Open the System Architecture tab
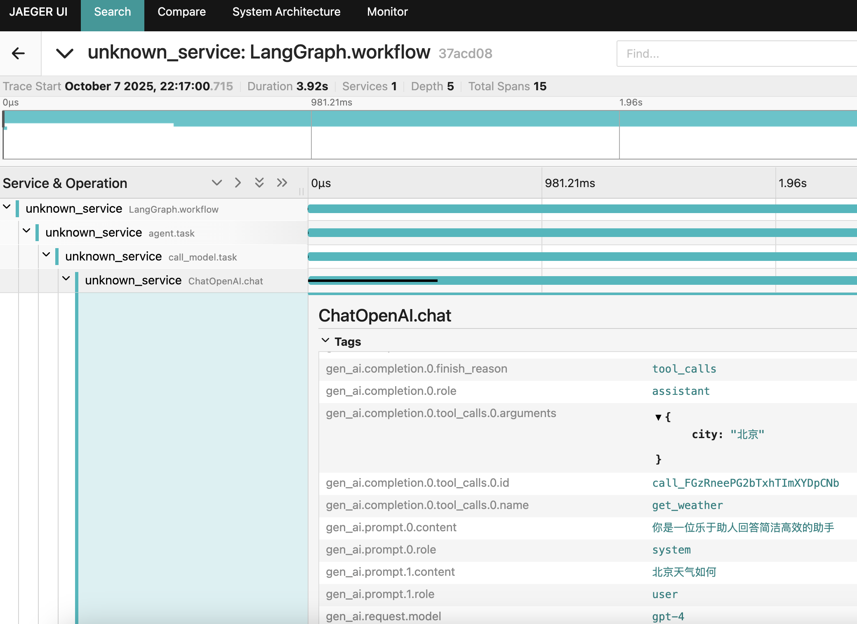 [x=286, y=12]
